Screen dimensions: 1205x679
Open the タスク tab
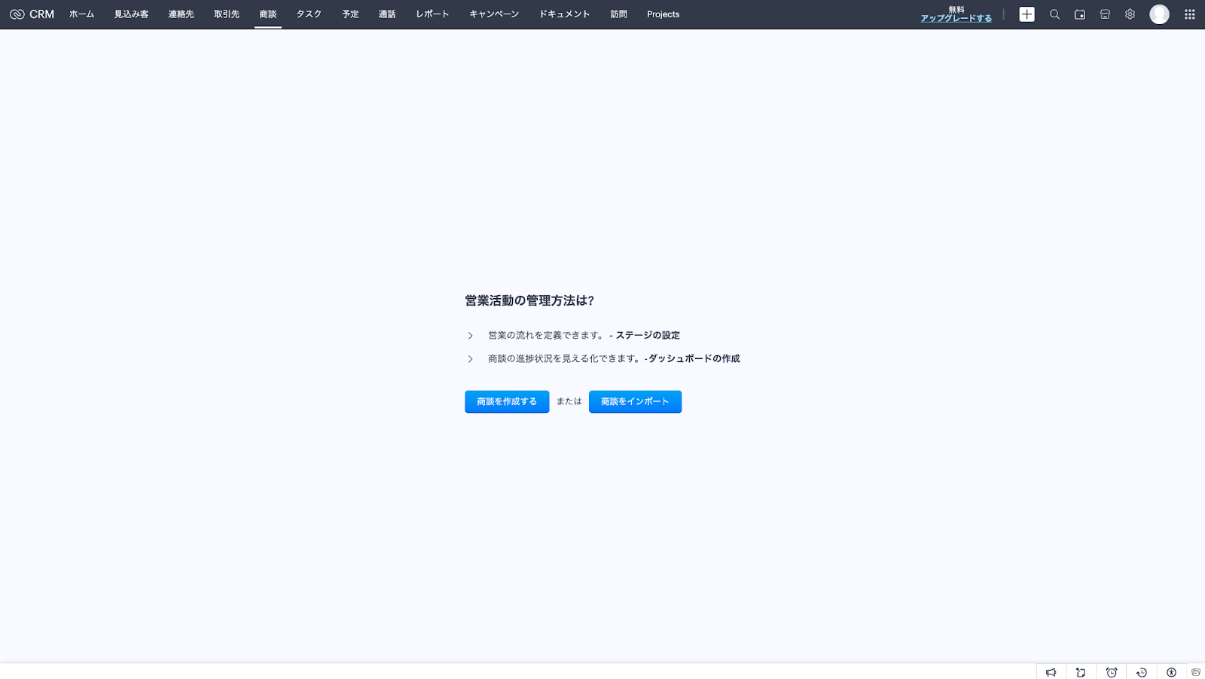[x=309, y=14]
